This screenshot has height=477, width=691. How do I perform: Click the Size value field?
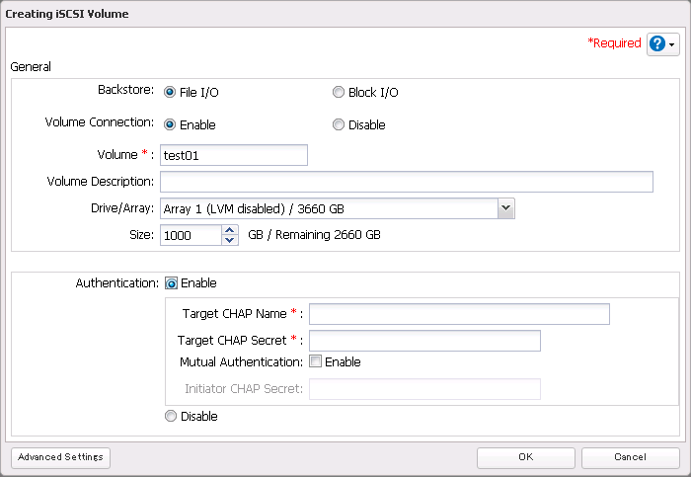pyautogui.click(x=191, y=235)
